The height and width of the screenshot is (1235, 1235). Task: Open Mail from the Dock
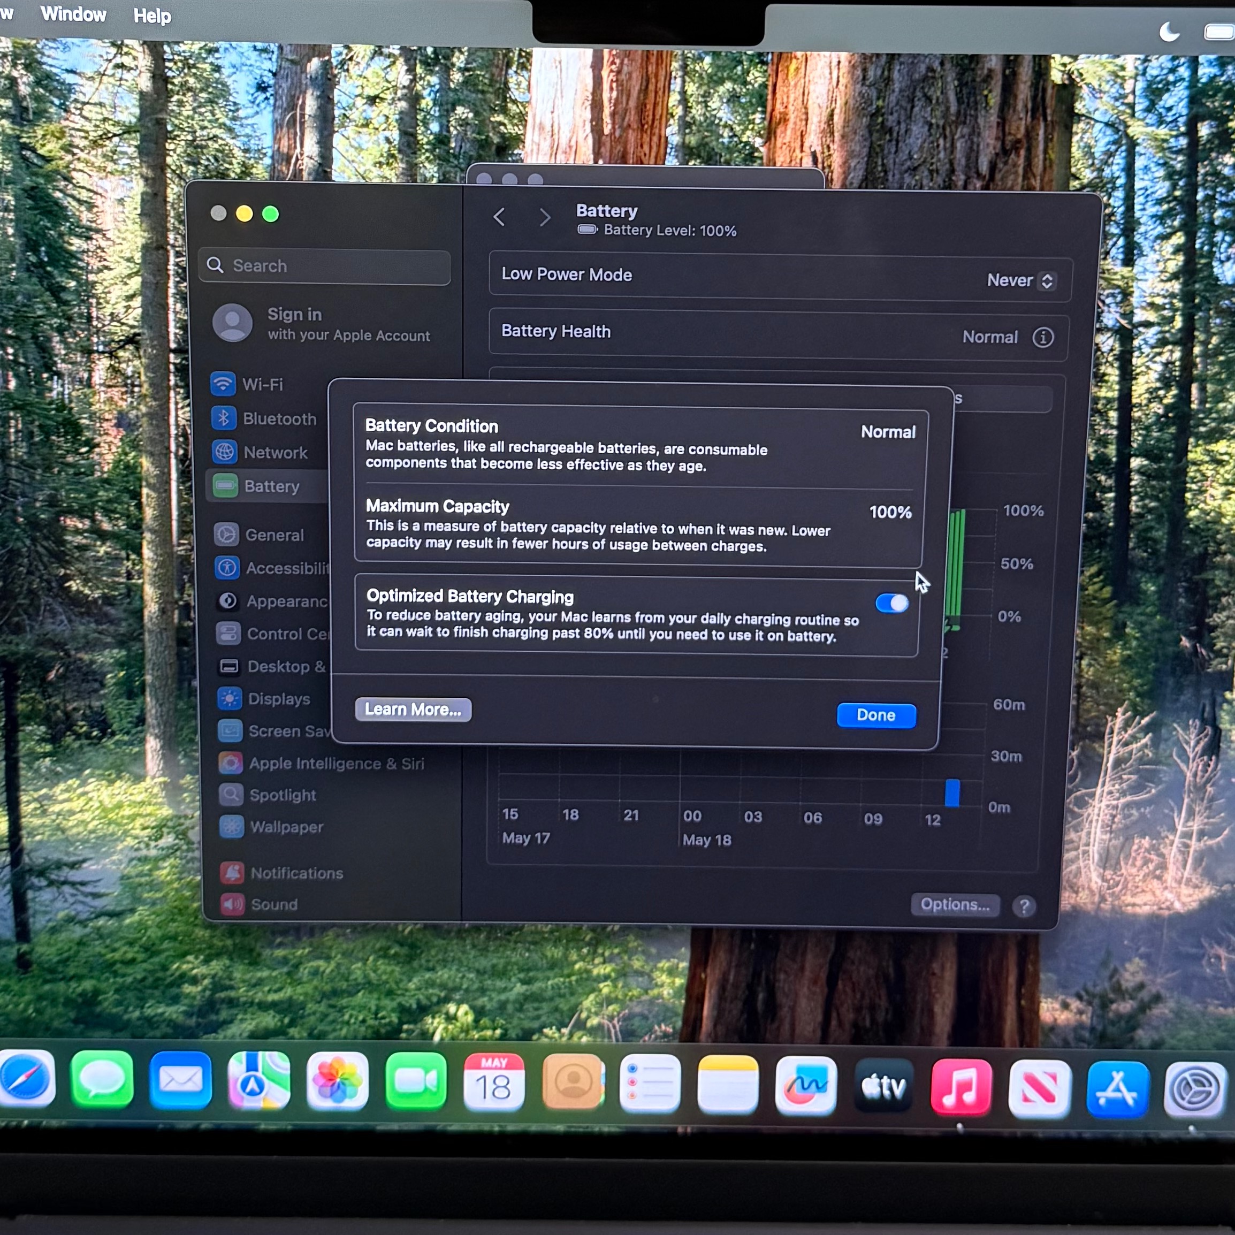click(x=180, y=1080)
